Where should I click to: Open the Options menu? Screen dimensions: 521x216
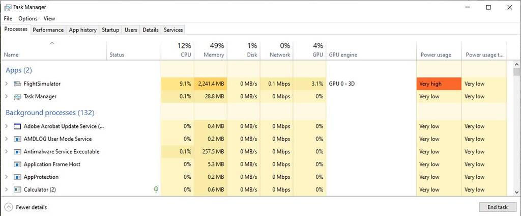(28, 18)
